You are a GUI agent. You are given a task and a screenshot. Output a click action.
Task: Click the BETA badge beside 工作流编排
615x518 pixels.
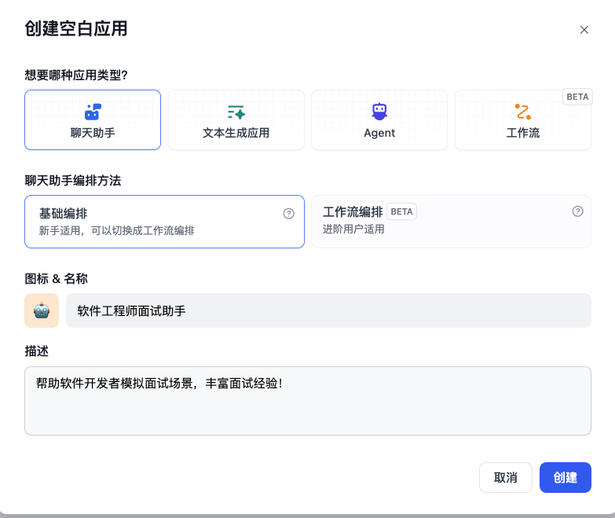(x=401, y=211)
